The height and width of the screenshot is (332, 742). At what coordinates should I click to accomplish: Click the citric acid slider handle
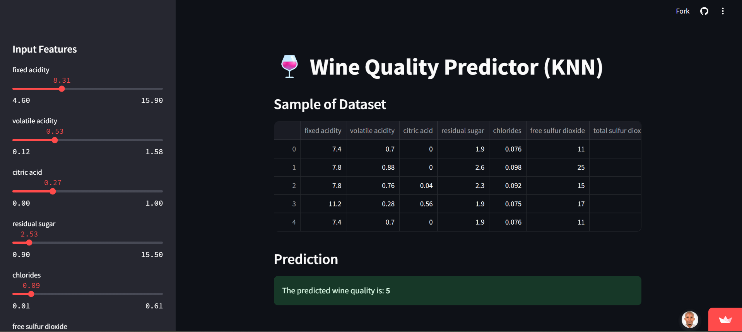point(53,192)
